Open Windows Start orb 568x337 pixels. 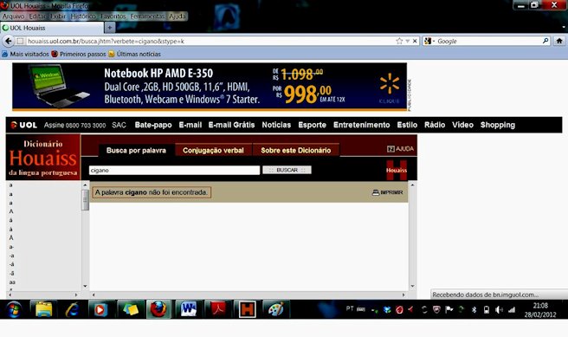[14, 310]
